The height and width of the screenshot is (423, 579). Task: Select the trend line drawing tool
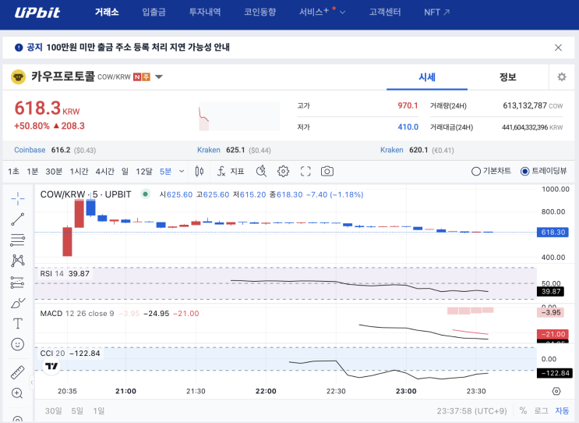coord(18,219)
